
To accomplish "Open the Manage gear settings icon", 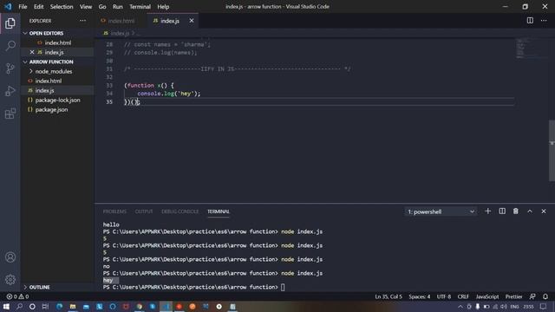I will pos(10,279).
